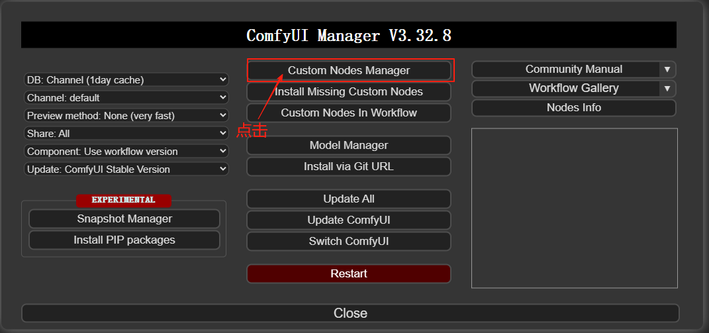
Task: Launch the Model Manager
Action: pyautogui.click(x=349, y=145)
